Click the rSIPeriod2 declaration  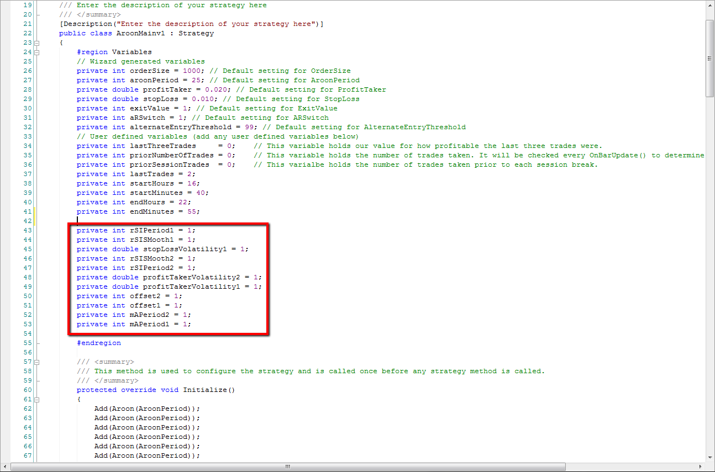point(136,268)
